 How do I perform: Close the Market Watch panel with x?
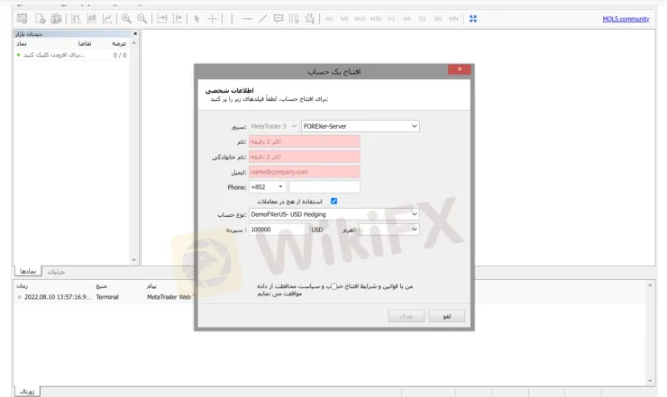135,34
